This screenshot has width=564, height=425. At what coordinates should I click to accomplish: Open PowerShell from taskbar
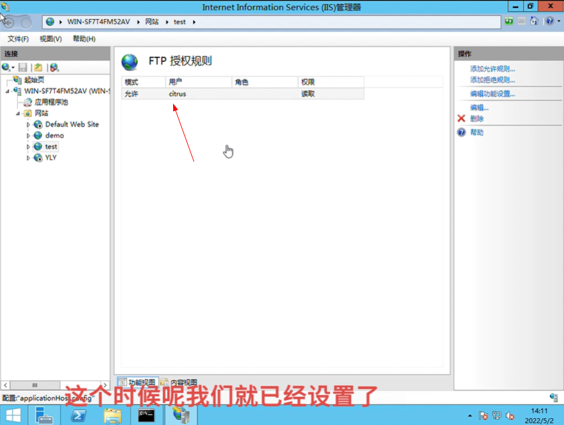point(79,415)
